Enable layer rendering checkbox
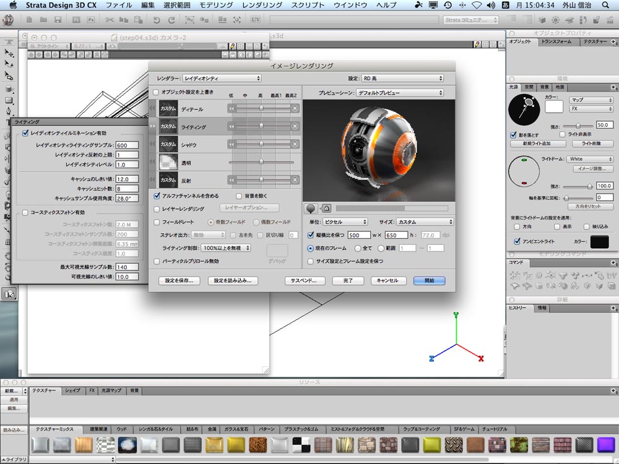Viewport: 619px width, 464px height. click(x=157, y=208)
